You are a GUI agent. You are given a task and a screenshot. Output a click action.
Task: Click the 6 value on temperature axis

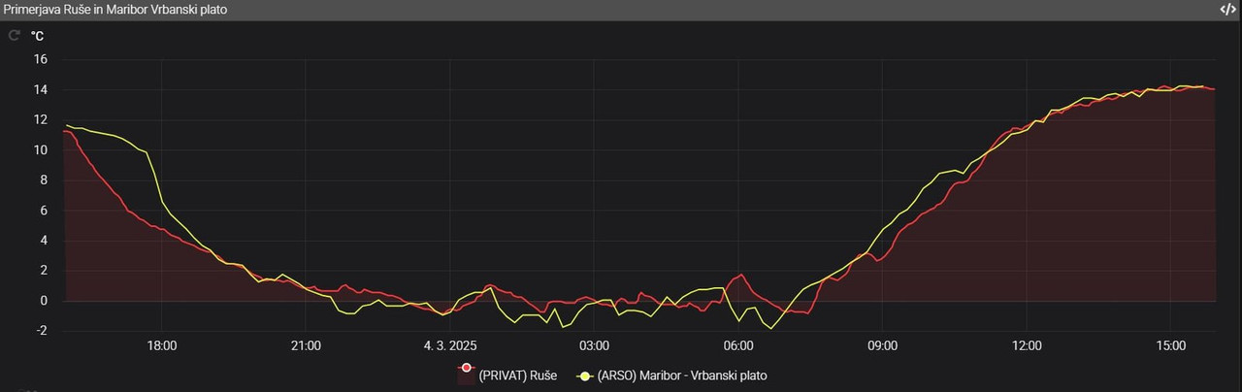[44, 211]
